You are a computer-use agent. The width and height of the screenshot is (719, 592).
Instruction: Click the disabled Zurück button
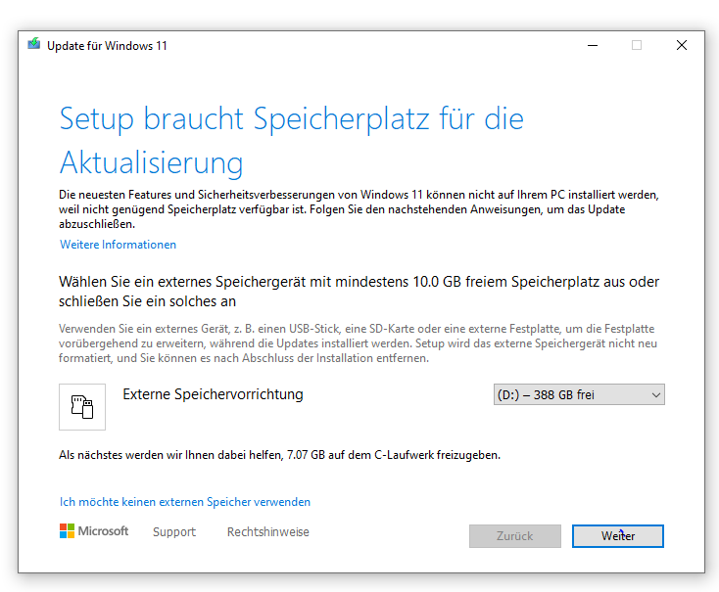pos(515,535)
